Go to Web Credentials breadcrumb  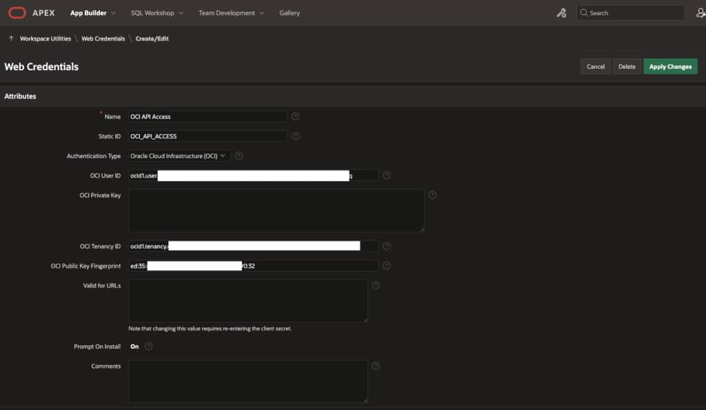(x=103, y=39)
